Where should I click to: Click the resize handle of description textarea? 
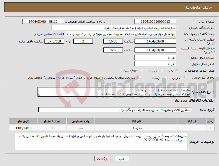point(39,95)
